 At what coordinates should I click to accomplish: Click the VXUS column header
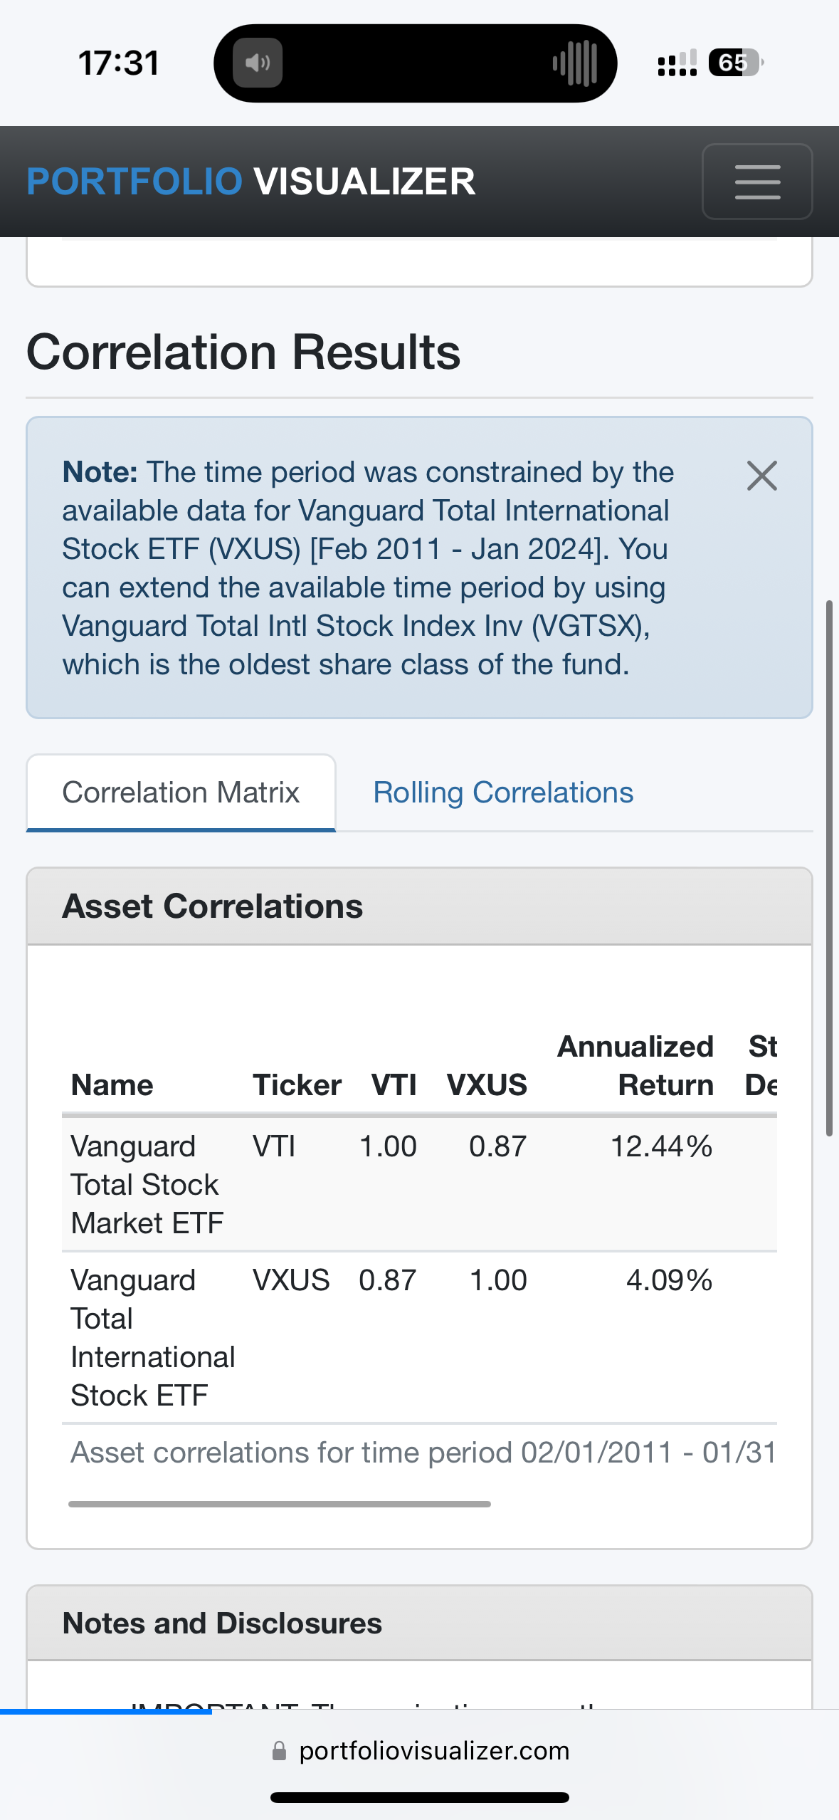487,1085
